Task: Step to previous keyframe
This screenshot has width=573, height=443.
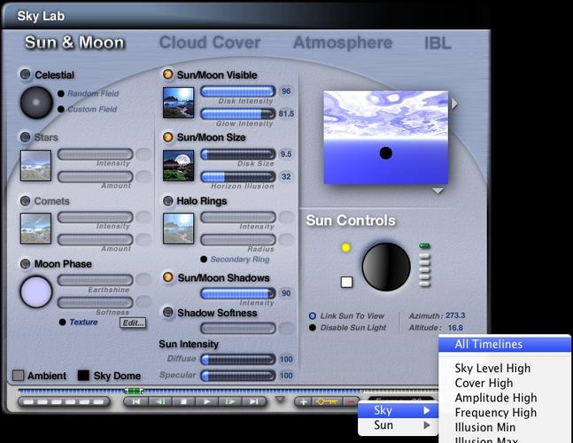Action: [160, 401]
